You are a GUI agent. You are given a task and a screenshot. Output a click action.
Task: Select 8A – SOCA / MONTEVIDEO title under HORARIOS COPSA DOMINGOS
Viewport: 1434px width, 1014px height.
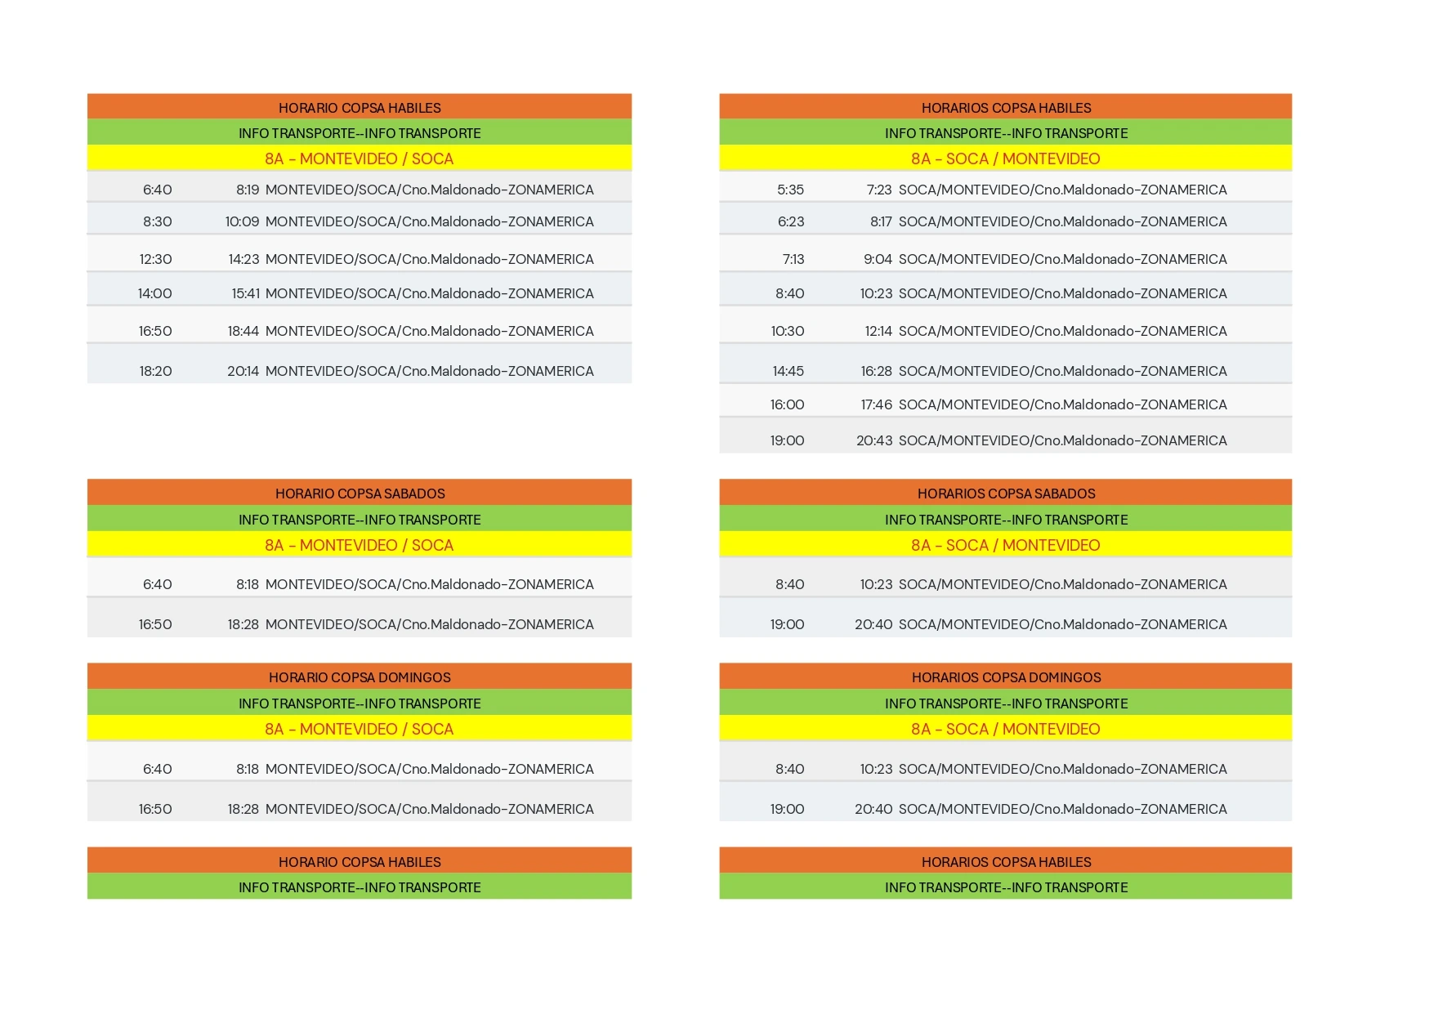click(1006, 729)
